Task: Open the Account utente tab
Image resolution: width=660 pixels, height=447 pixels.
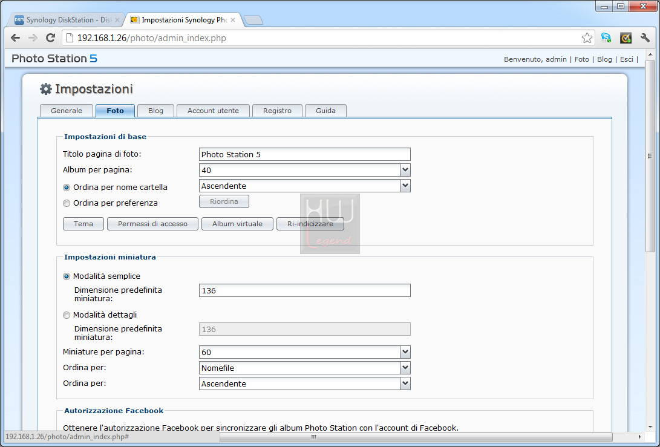Action: (x=213, y=111)
